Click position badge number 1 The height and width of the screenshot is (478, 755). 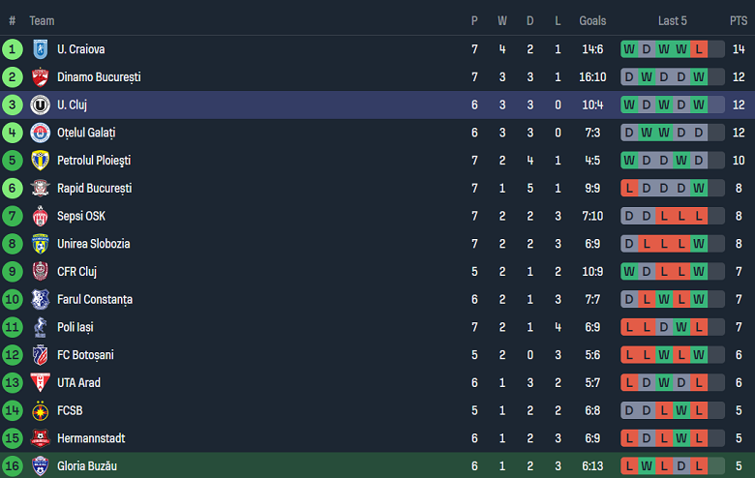13,49
